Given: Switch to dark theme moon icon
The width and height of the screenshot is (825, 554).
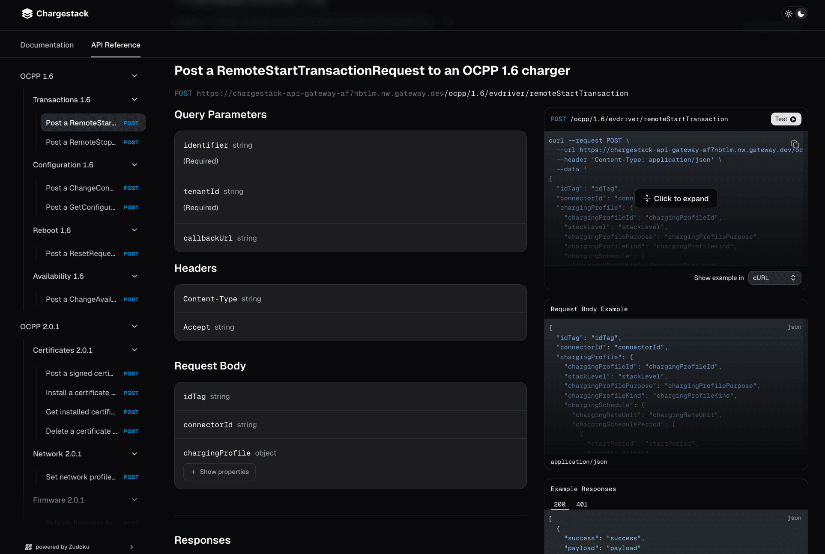Looking at the screenshot, I should pos(801,14).
